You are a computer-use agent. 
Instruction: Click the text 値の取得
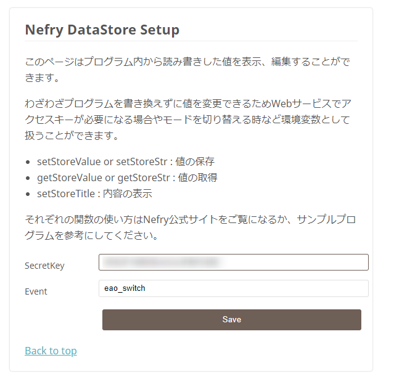point(197,177)
